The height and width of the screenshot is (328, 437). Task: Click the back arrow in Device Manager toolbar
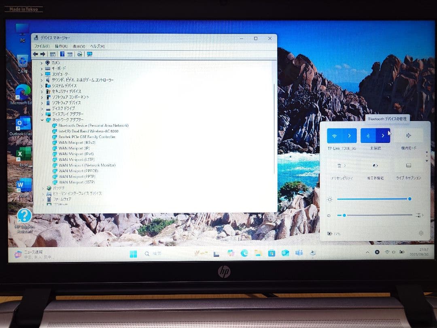coord(36,54)
